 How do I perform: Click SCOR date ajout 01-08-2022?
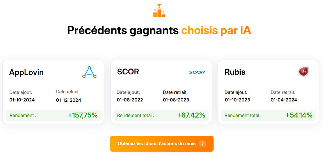coord(130,100)
